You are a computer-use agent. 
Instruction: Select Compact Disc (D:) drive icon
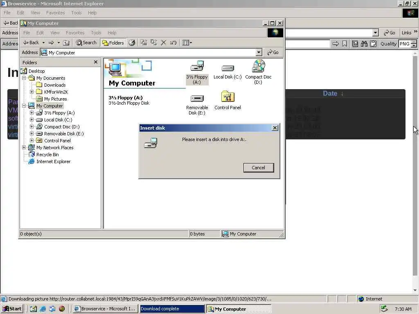click(x=258, y=72)
